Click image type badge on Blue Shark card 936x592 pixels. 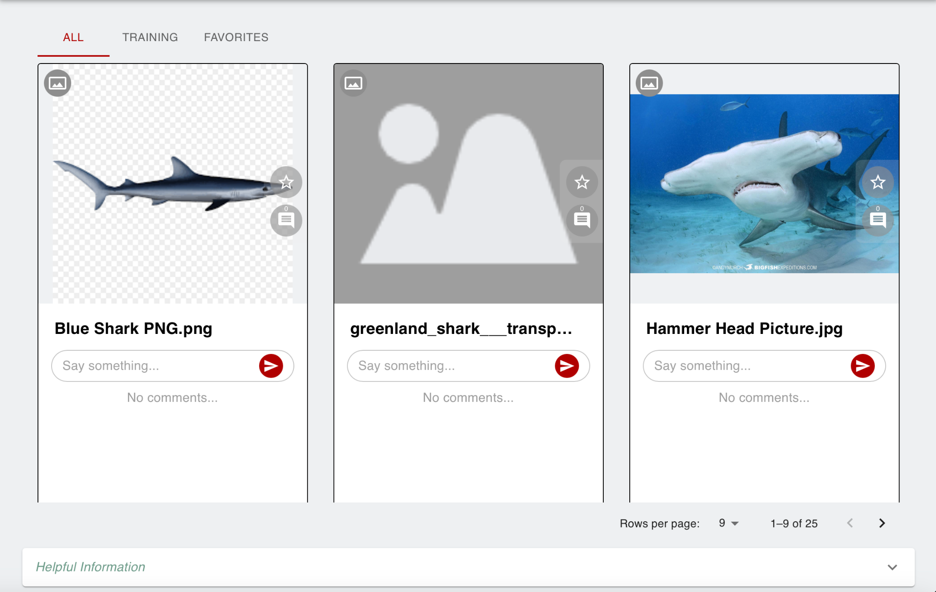pos(58,83)
